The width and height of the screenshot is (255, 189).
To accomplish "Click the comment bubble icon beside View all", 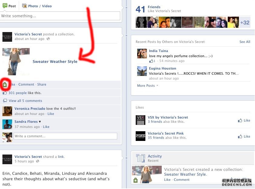I will click(5, 101).
